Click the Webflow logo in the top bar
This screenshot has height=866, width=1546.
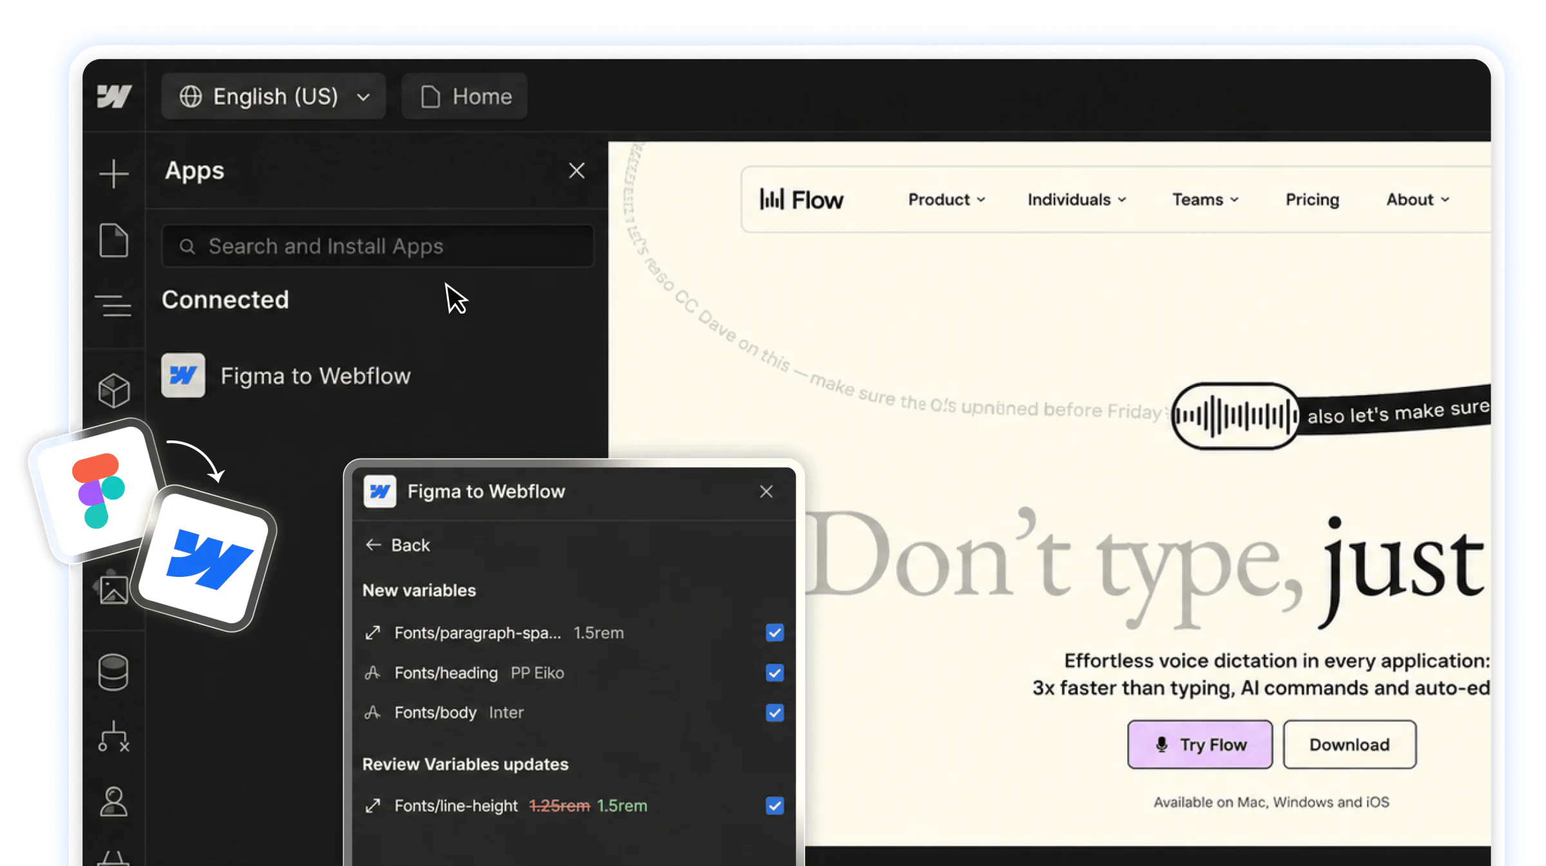pos(114,97)
